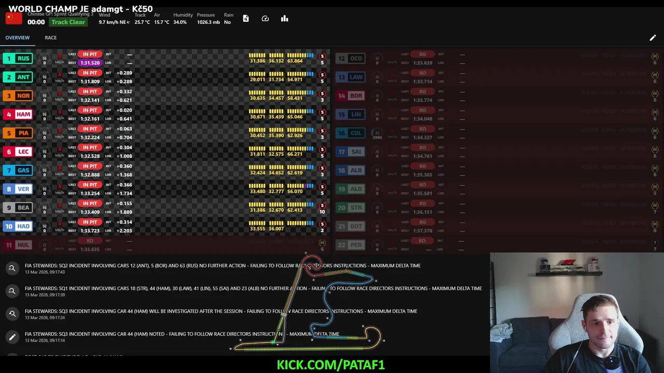Click the soft tyre icon for GAS
This screenshot has width=664, height=373.
pos(322,168)
